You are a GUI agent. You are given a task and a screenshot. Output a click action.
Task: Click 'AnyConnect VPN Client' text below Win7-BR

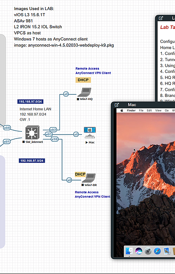93,196
